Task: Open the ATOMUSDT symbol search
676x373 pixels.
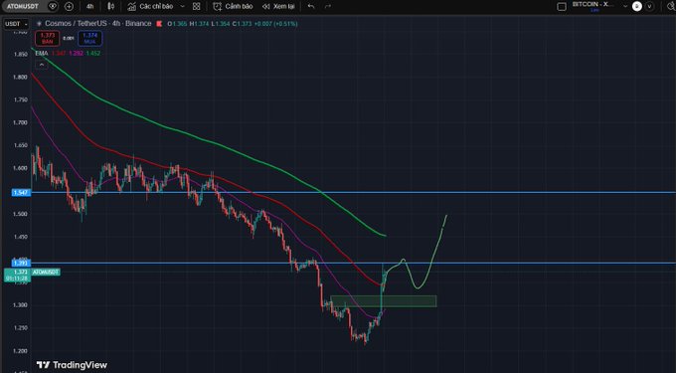Action: (23, 7)
